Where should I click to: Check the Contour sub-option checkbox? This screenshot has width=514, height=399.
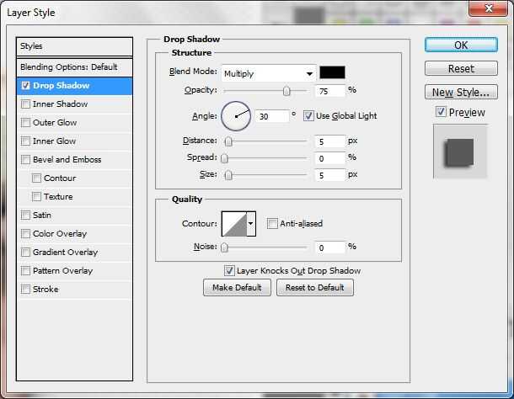(x=36, y=178)
